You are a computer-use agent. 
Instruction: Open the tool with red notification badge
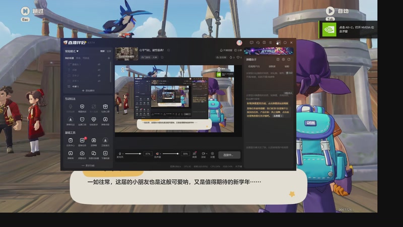pos(82,142)
